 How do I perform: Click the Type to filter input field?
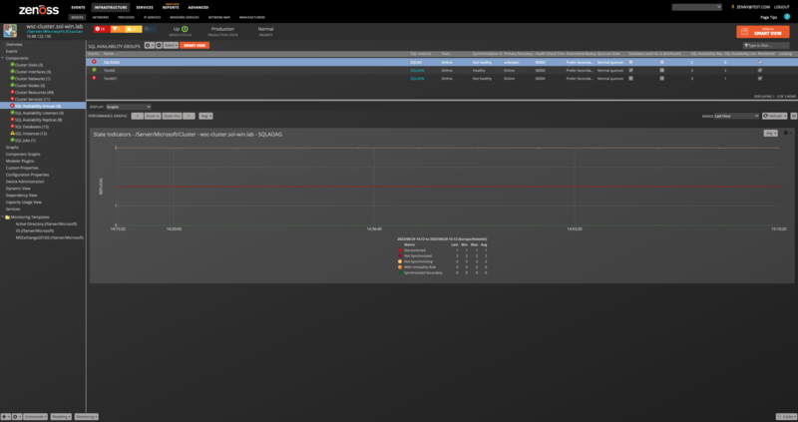pos(766,46)
